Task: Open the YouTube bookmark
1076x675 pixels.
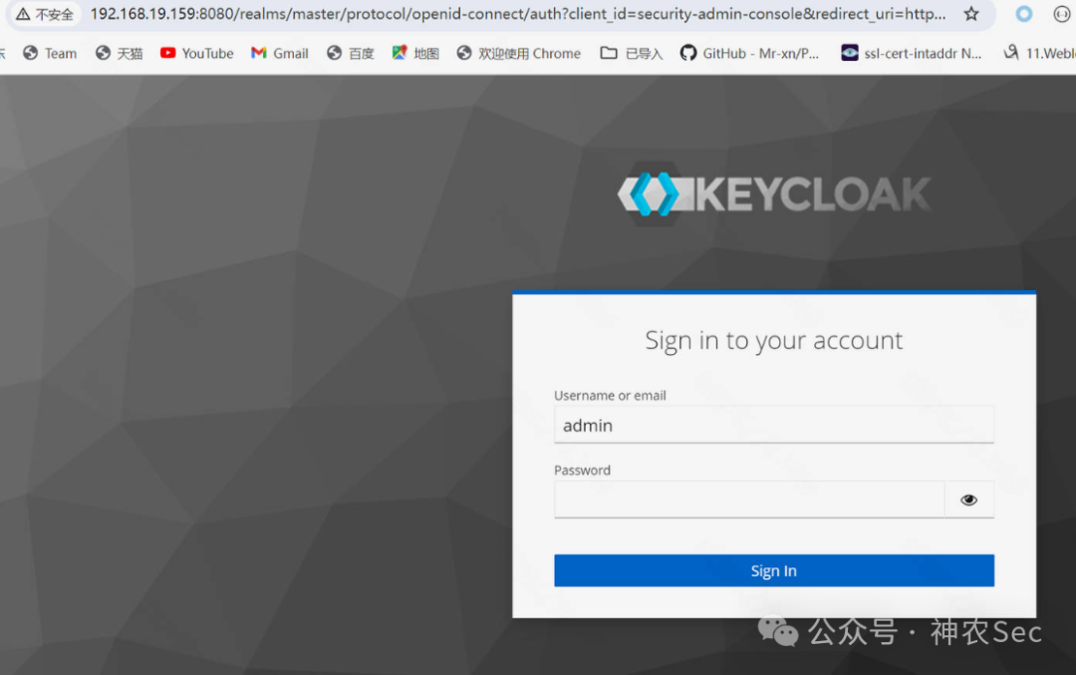Action: point(197,53)
